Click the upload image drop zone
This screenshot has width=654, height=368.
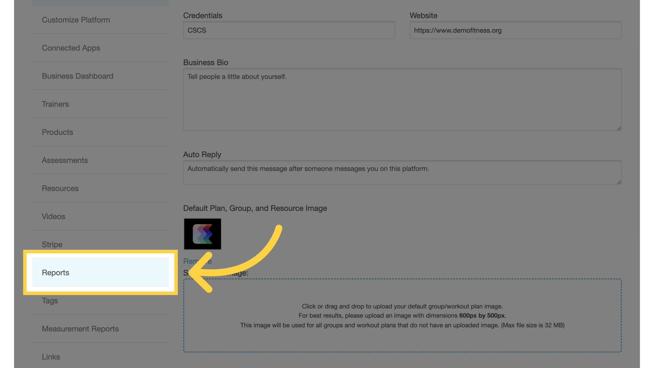click(x=403, y=315)
